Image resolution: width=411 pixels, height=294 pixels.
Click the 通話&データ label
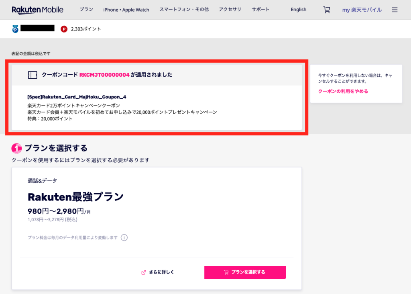(x=42, y=181)
